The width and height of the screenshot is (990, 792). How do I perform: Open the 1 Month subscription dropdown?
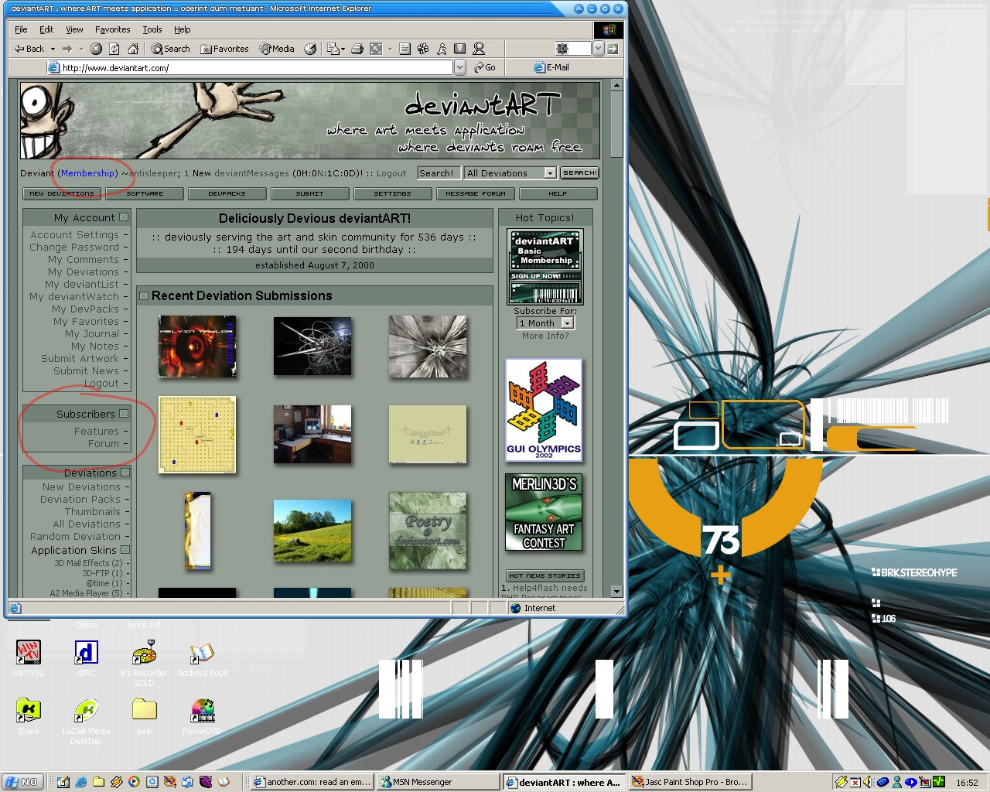(567, 323)
